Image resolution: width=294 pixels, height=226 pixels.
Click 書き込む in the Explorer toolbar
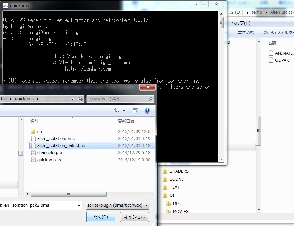(x=246, y=32)
